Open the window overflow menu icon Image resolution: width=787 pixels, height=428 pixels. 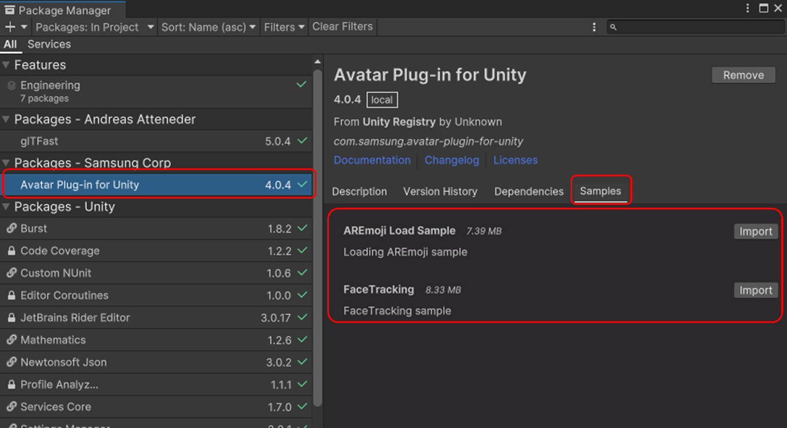(x=748, y=7)
